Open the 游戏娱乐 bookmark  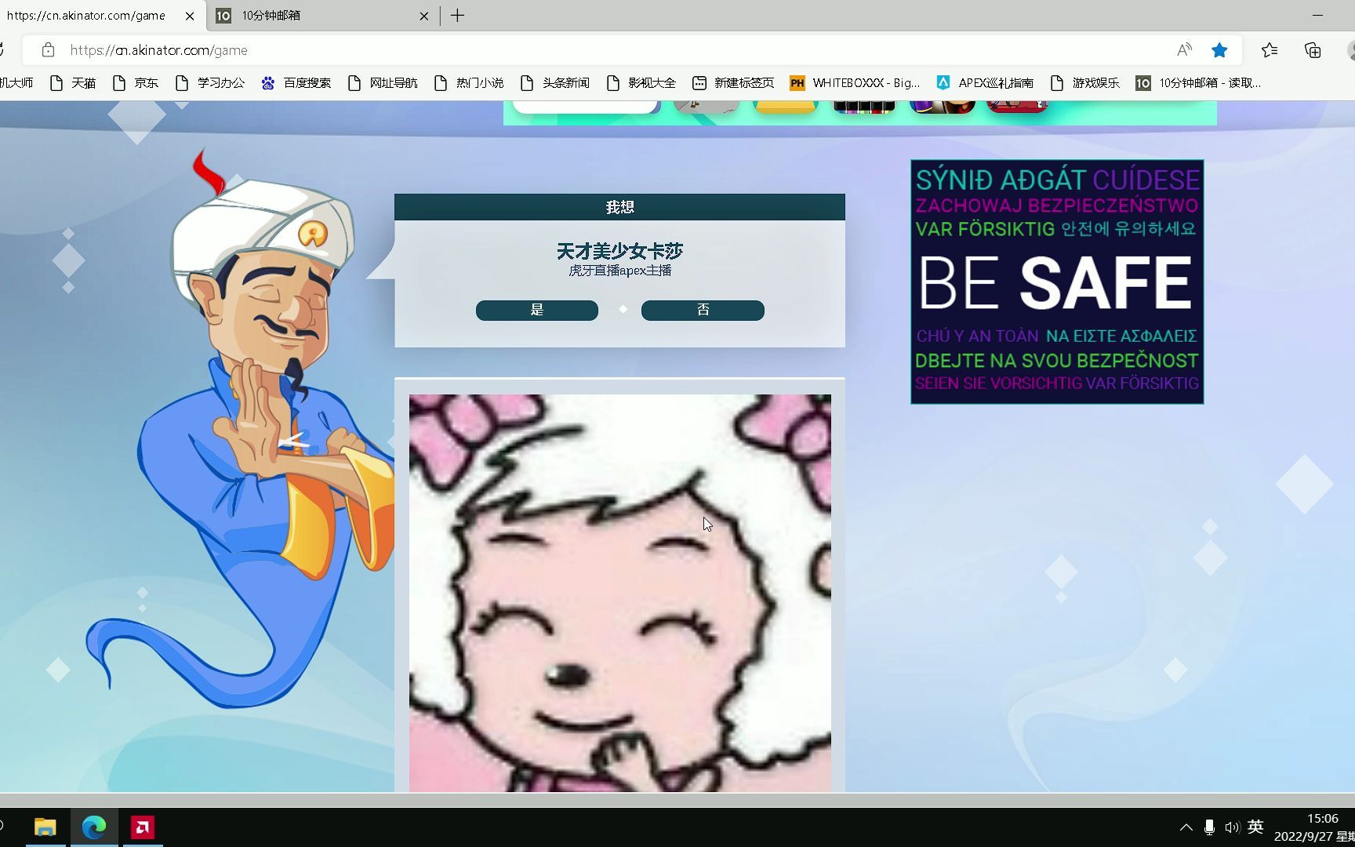click(1085, 82)
